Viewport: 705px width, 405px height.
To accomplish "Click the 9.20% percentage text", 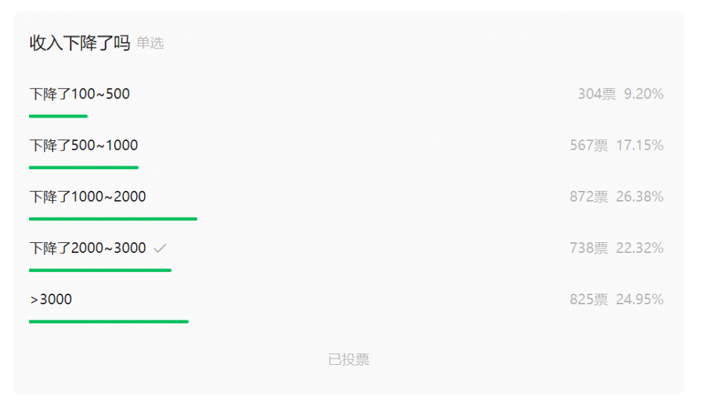I will point(644,94).
